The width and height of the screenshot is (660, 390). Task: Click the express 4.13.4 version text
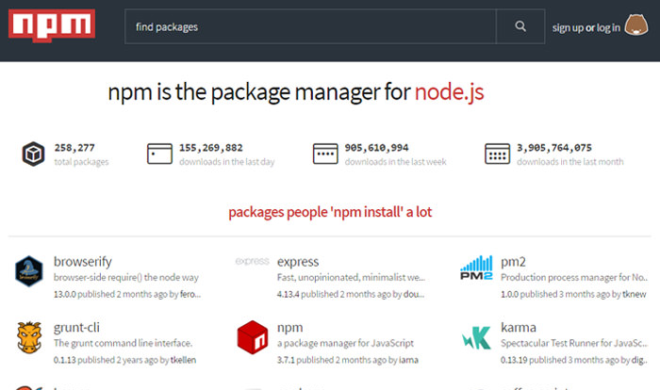click(288, 295)
